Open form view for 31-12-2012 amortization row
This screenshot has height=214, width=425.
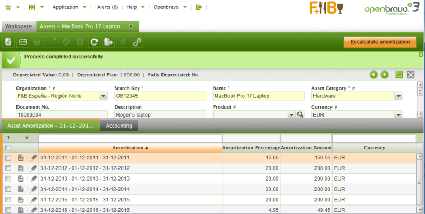21,168
